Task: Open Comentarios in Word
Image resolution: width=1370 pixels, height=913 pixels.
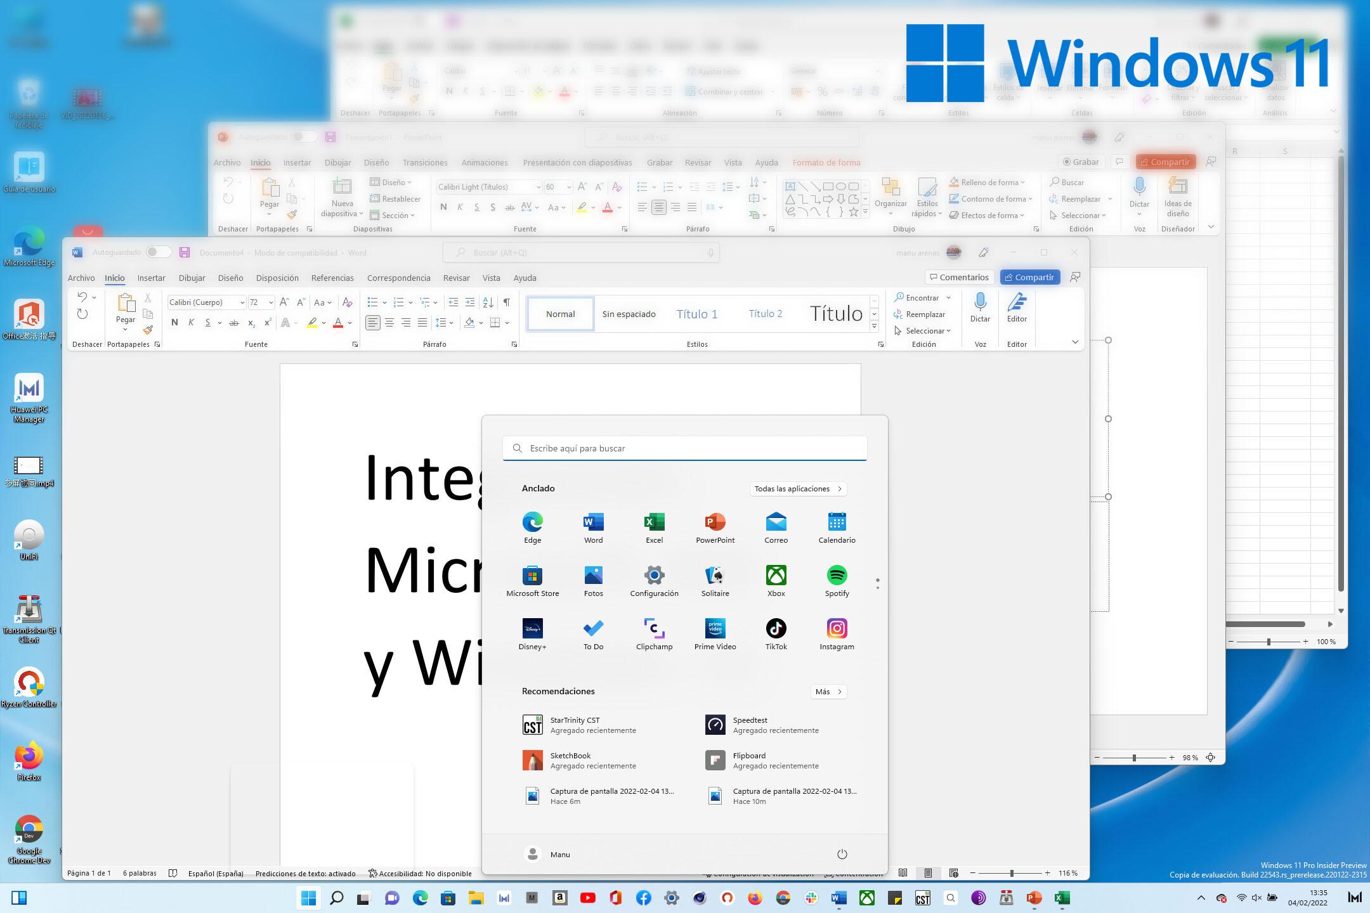Action: click(x=960, y=277)
